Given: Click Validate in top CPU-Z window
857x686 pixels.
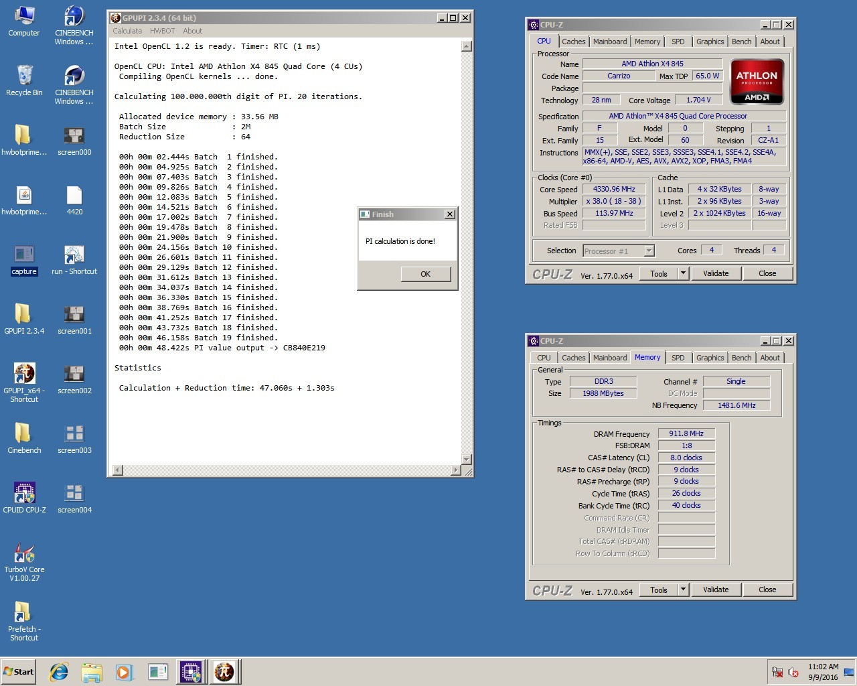Looking at the screenshot, I should pyautogui.click(x=716, y=273).
